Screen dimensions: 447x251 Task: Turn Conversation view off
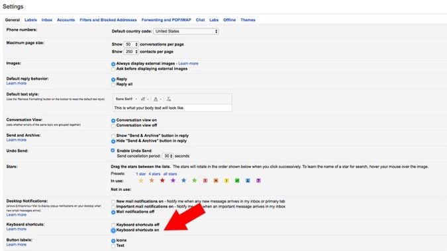113,126
